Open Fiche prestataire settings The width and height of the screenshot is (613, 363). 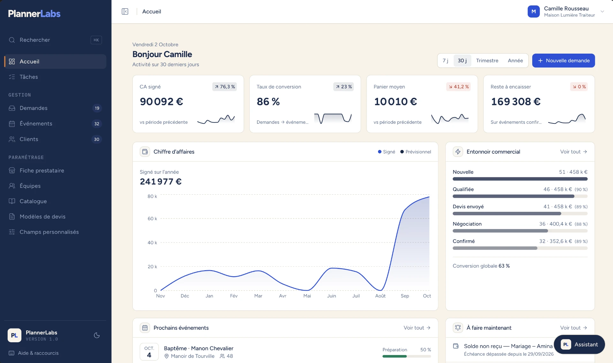point(55,170)
